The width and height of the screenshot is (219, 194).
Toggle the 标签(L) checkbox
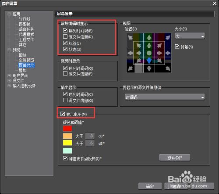click(65, 43)
